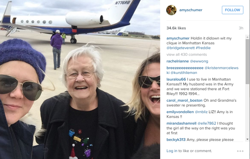Open the amyschumer profile avatar
The height and width of the screenshot is (159, 250).
pyautogui.click(x=171, y=10)
